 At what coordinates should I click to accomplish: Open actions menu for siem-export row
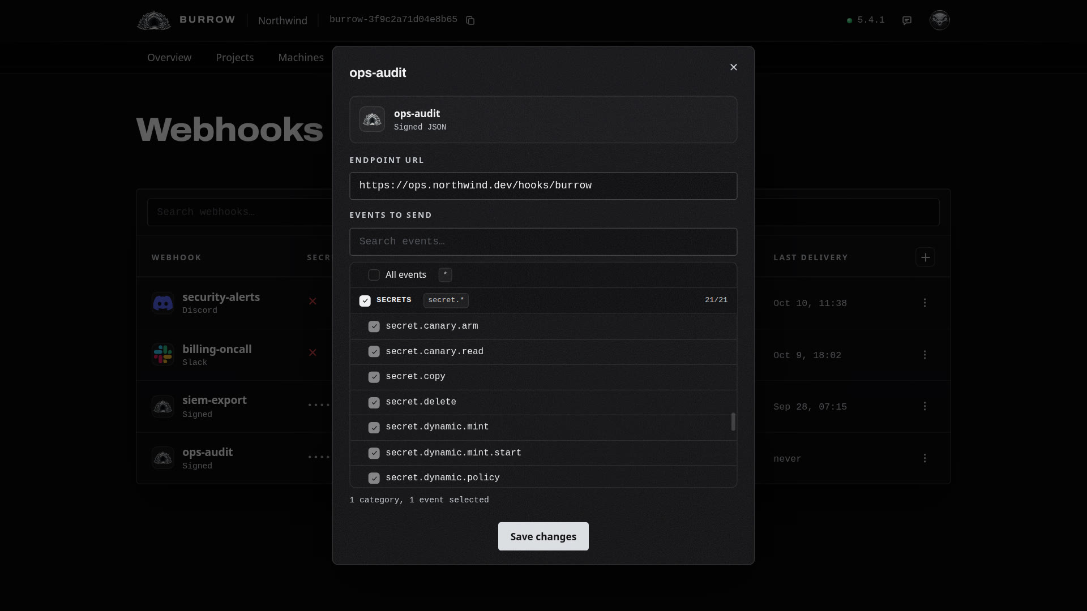pyautogui.click(x=925, y=406)
